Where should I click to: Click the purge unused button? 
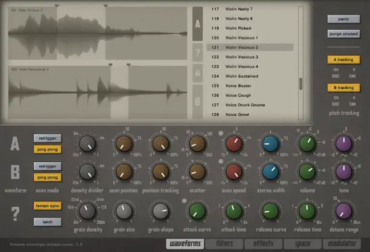click(x=344, y=34)
